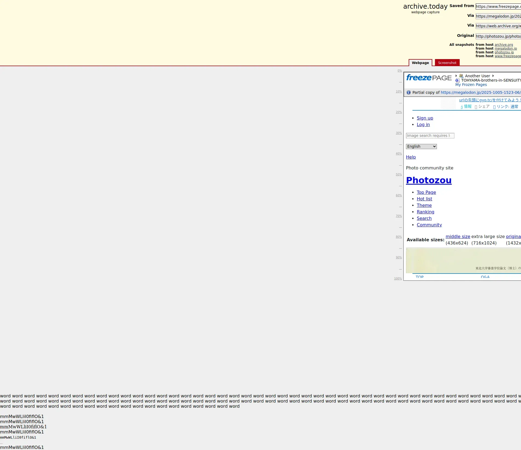Click the page info document icon

pyautogui.click(x=458, y=80)
